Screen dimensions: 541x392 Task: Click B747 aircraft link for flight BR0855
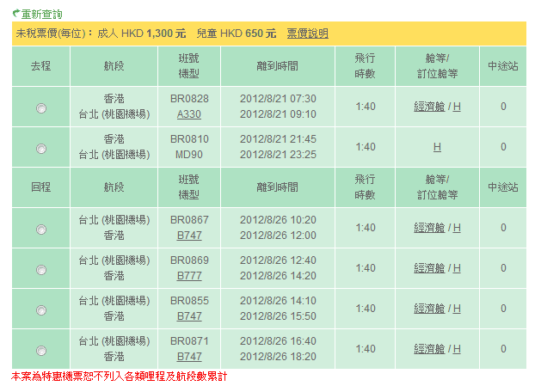(189, 316)
